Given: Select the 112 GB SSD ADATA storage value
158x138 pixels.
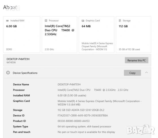Looking at the screenshot, I should pyautogui.click(x=81, y=110).
